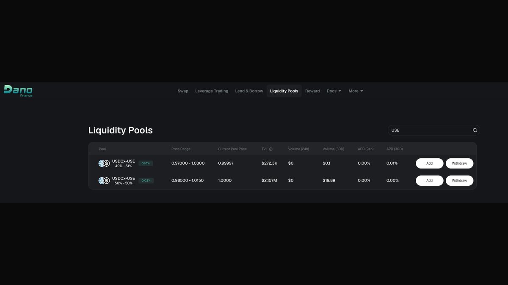This screenshot has height=285, width=508.
Task: Add liquidity to the 0.02% USDCx-USE pool
Action: [x=429, y=180]
